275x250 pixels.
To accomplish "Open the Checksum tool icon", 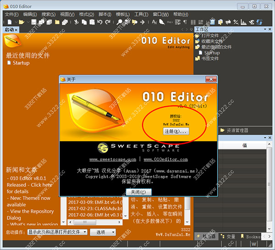I will point(251,22).
